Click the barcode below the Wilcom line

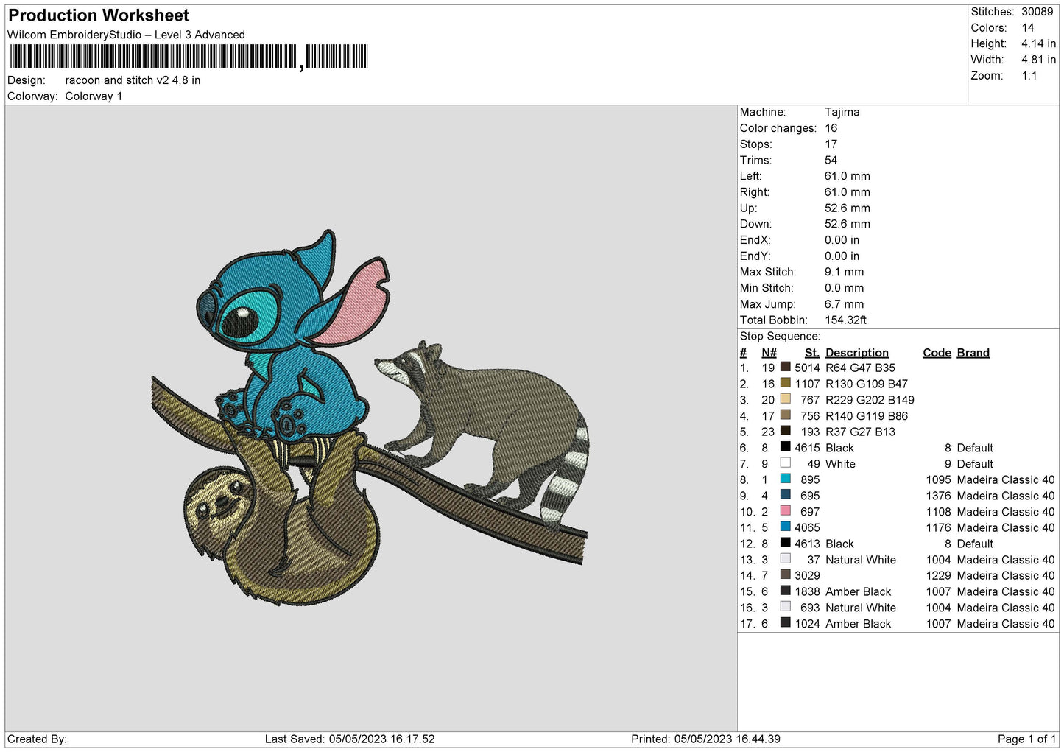pos(189,57)
